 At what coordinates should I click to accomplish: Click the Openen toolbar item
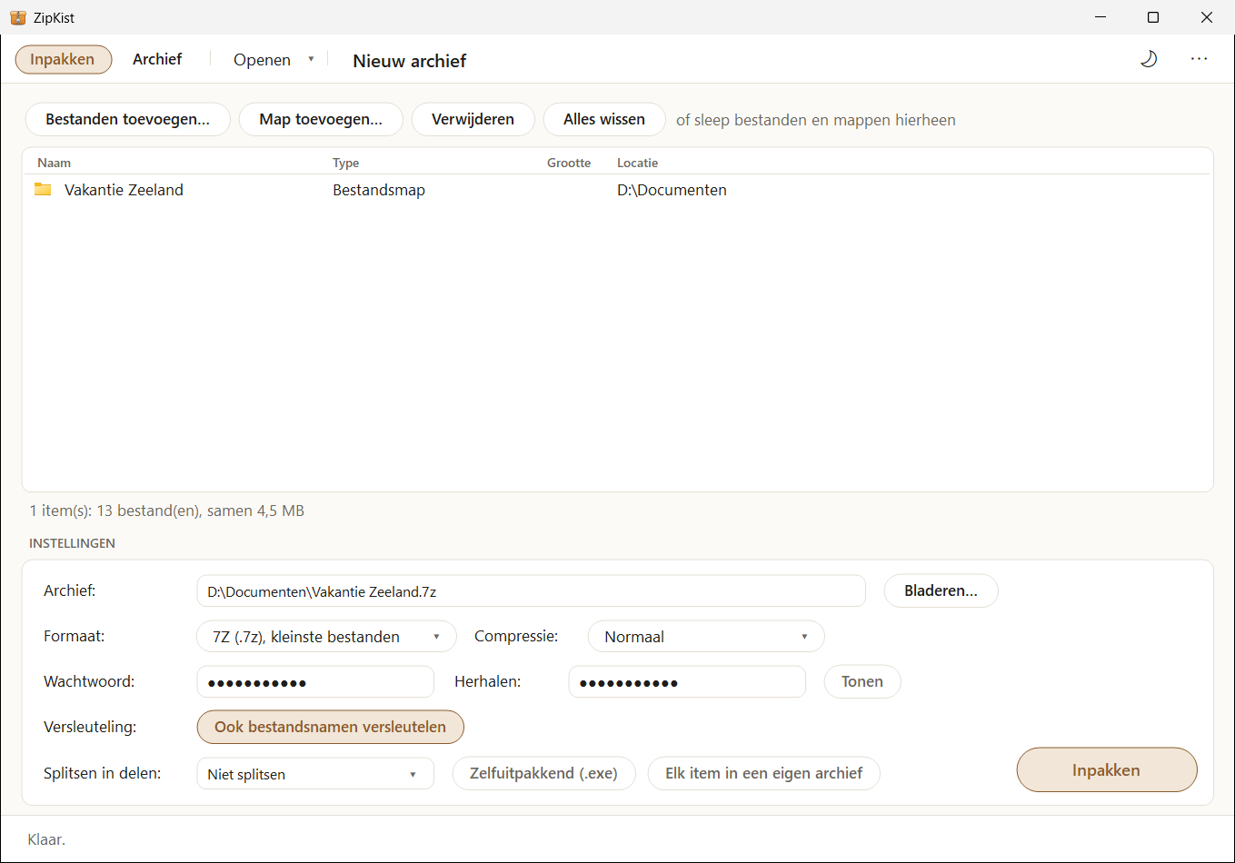(x=262, y=60)
